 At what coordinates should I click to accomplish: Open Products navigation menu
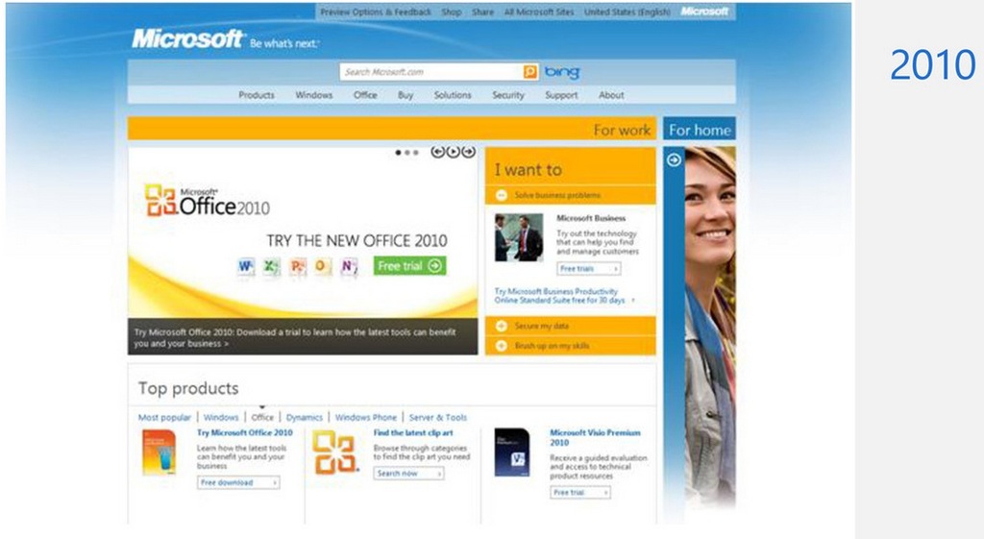(256, 95)
